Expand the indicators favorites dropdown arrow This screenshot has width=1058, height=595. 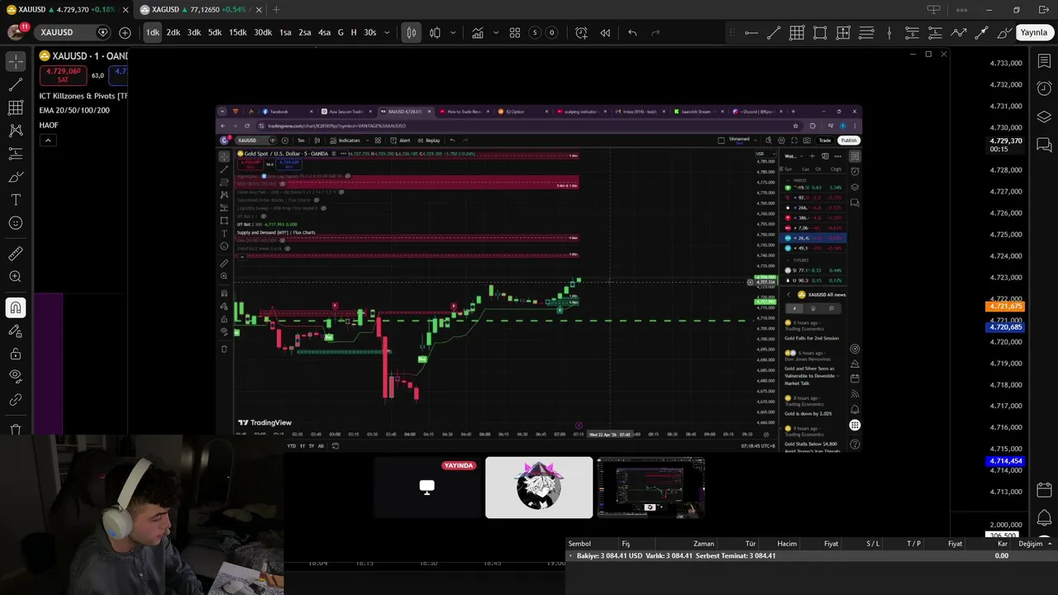click(x=496, y=32)
